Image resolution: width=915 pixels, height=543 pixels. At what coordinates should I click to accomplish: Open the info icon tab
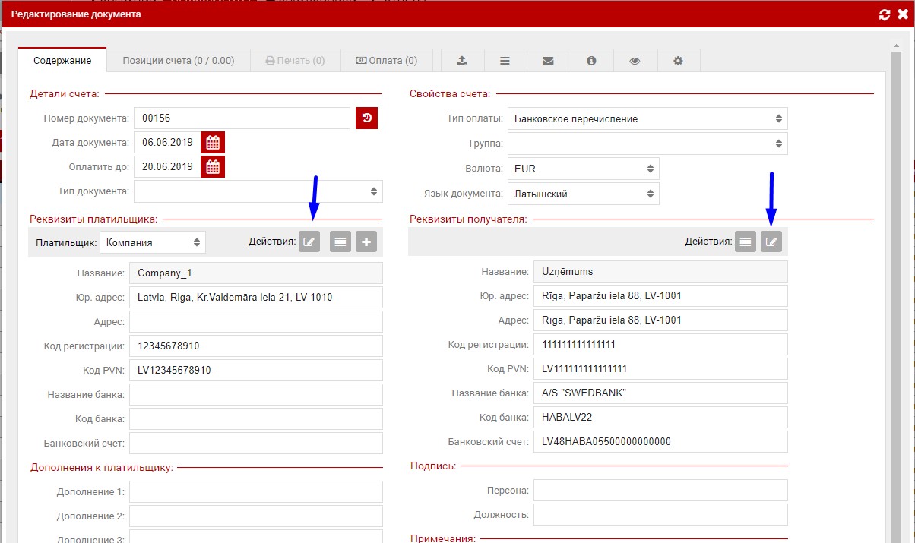(591, 61)
